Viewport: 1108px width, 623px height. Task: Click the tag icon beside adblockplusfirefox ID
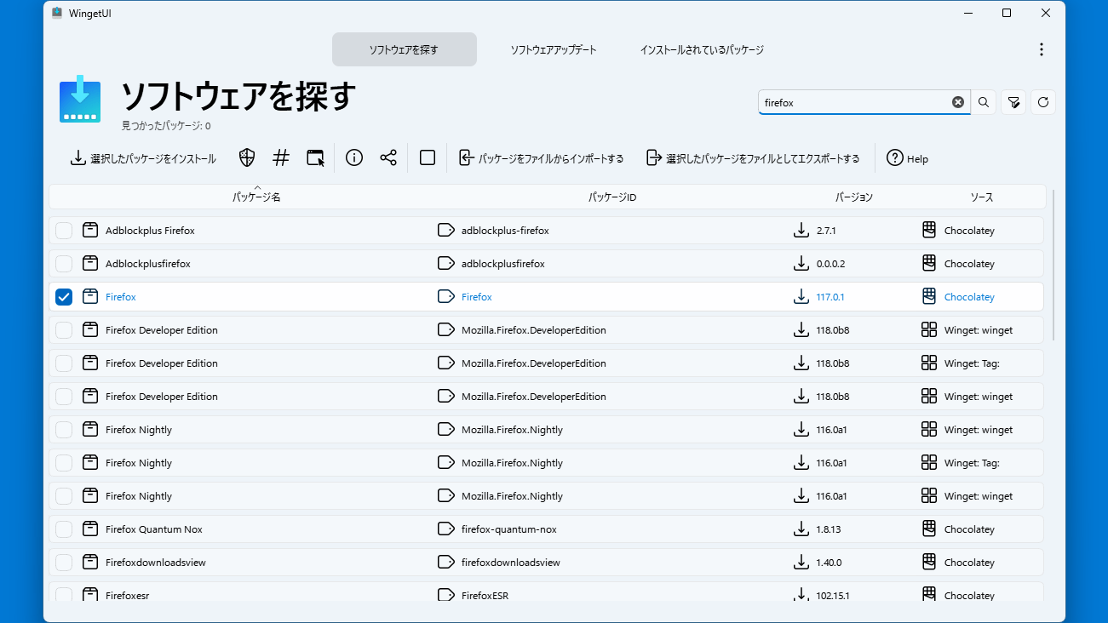point(445,263)
